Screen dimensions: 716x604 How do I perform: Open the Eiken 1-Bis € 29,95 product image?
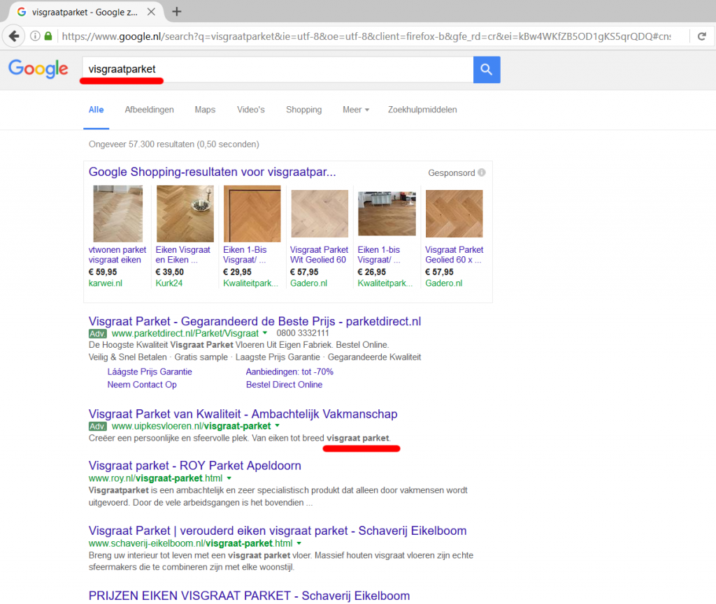[x=252, y=214]
